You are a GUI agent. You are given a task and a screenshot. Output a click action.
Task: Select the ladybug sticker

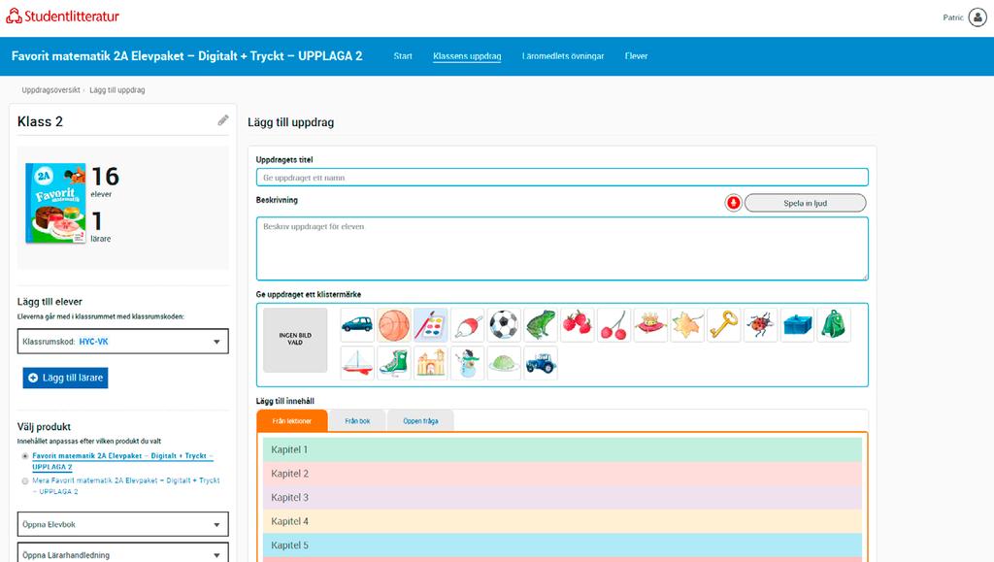[761, 325]
